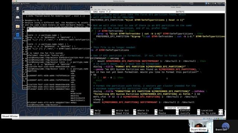Viewport: 238px width, 133px height.
Task: Click the nano 'Replace' shortcut label
Action: tap(142, 113)
